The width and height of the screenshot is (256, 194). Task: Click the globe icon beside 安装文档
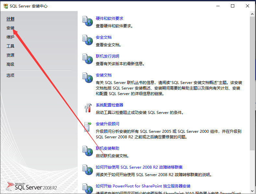(88, 78)
